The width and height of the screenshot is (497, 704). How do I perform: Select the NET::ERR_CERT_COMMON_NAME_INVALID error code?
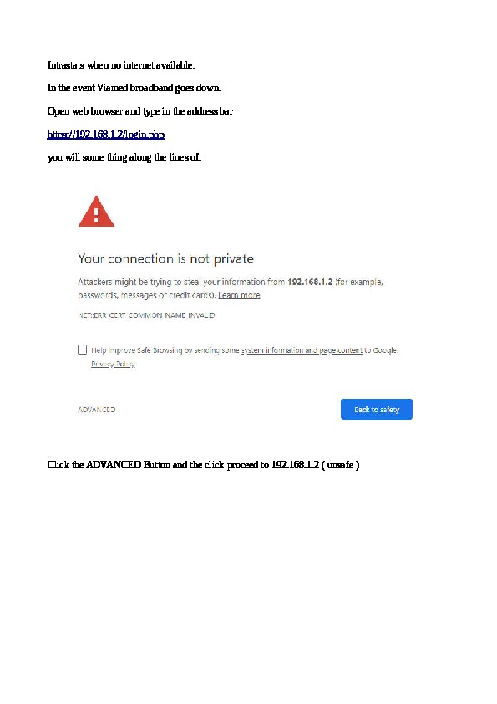(x=146, y=315)
